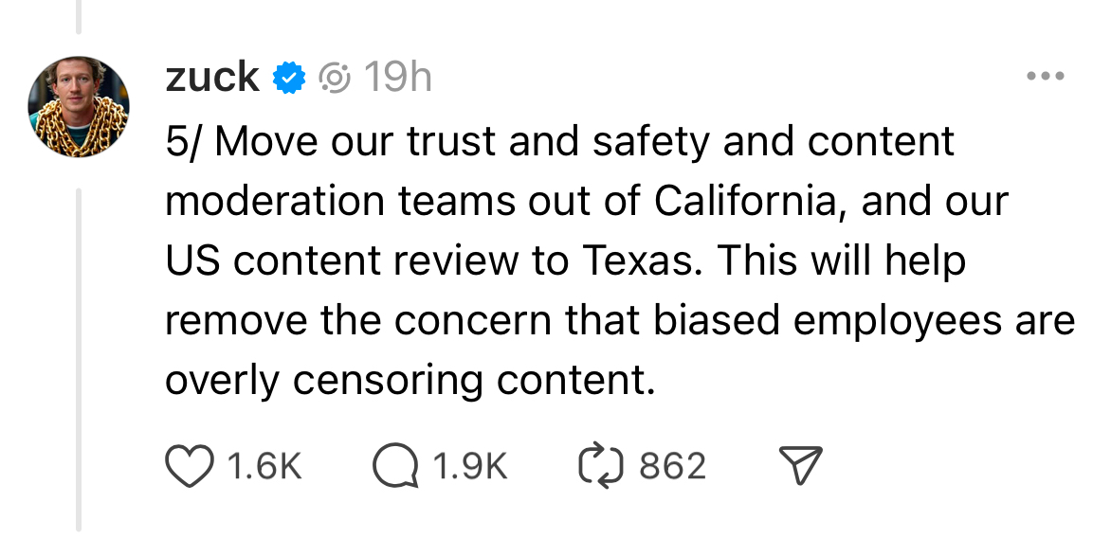View the 1.6K likes count
The height and width of the screenshot is (538, 1111).
[x=264, y=466]
